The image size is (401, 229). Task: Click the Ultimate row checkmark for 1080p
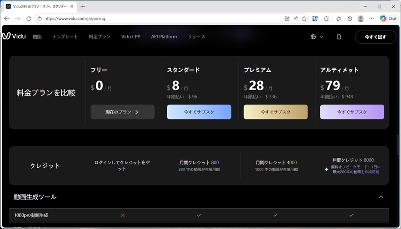pos(351,215)
